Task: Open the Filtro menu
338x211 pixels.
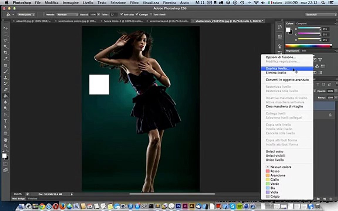Action: pyautogui.click(x=134, y=3)
